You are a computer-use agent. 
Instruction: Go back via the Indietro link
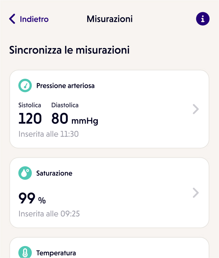point(34,19)
